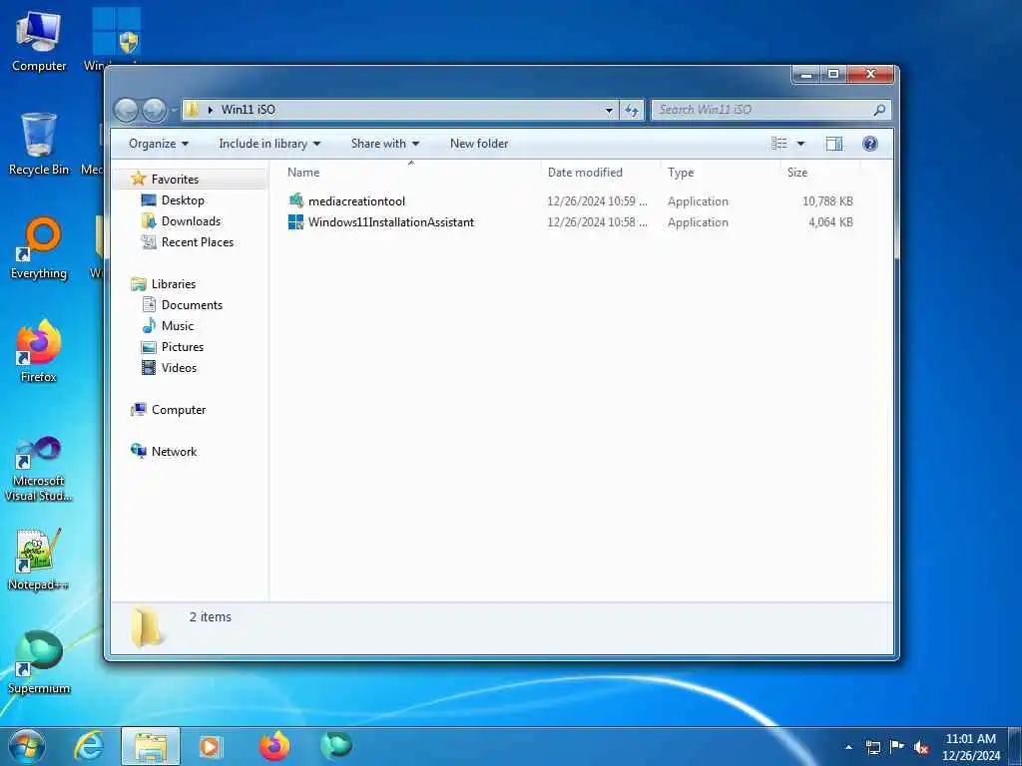The image size is (1022, 766).
Task: Sort by the Type column header
Action: (x=721, y=172)
